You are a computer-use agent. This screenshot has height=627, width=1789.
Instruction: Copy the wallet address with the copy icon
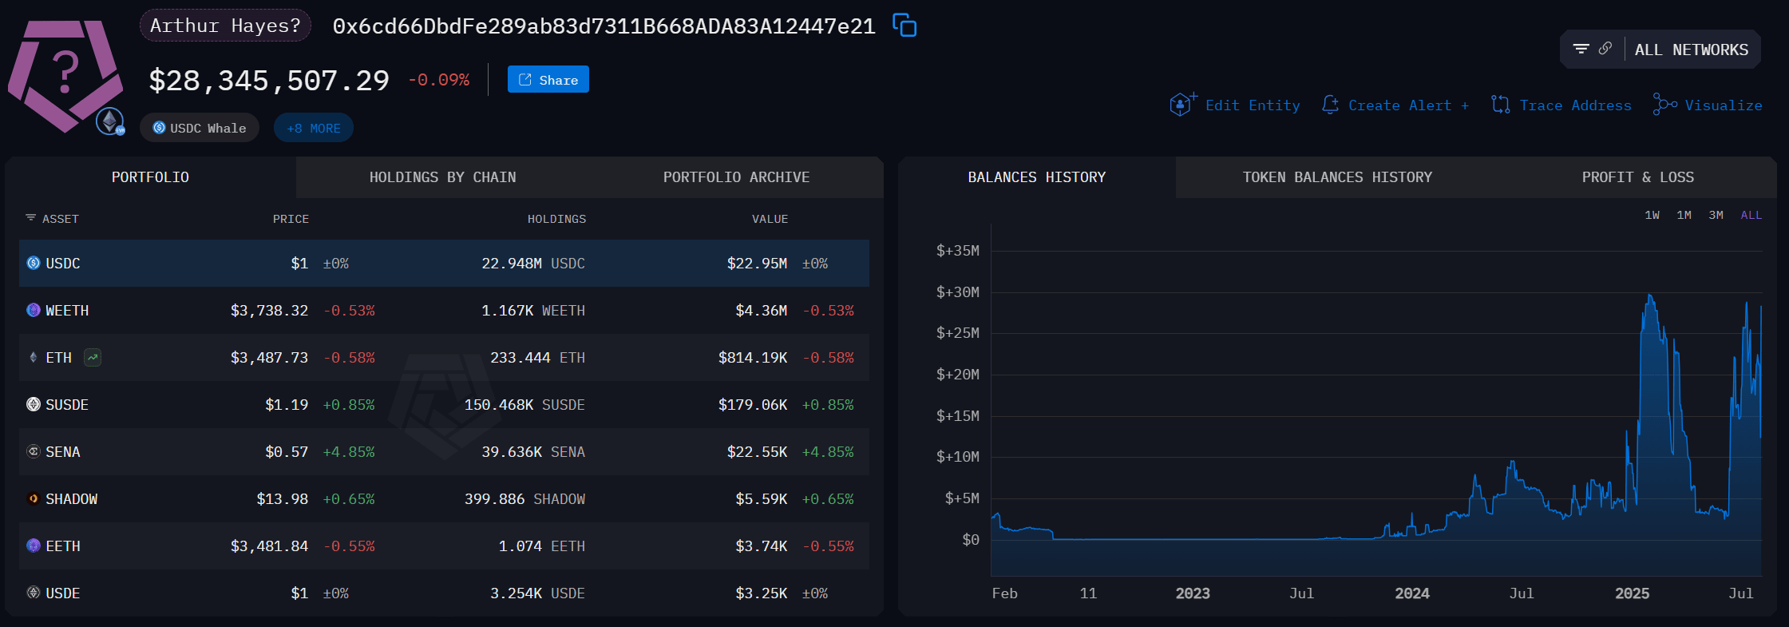coord(904,26)
